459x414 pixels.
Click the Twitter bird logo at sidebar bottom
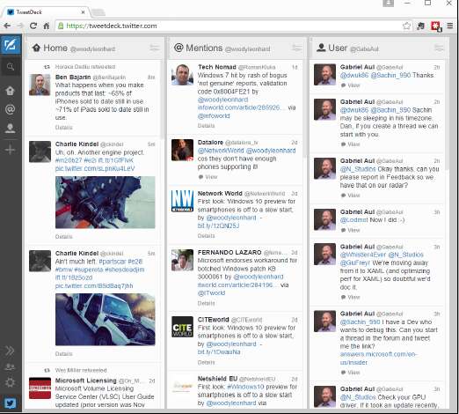tap(11, 403)
